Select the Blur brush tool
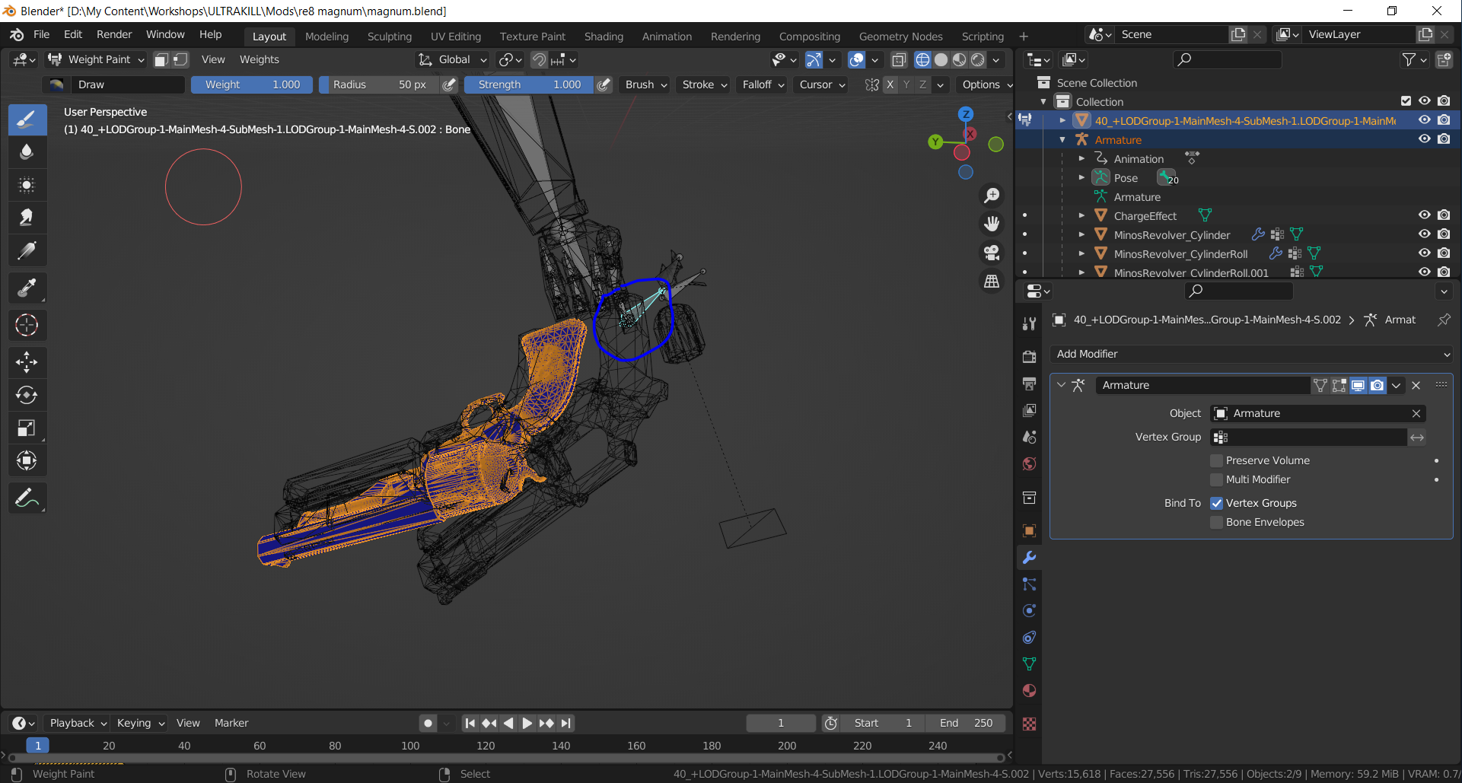 (x=27, y=151)
